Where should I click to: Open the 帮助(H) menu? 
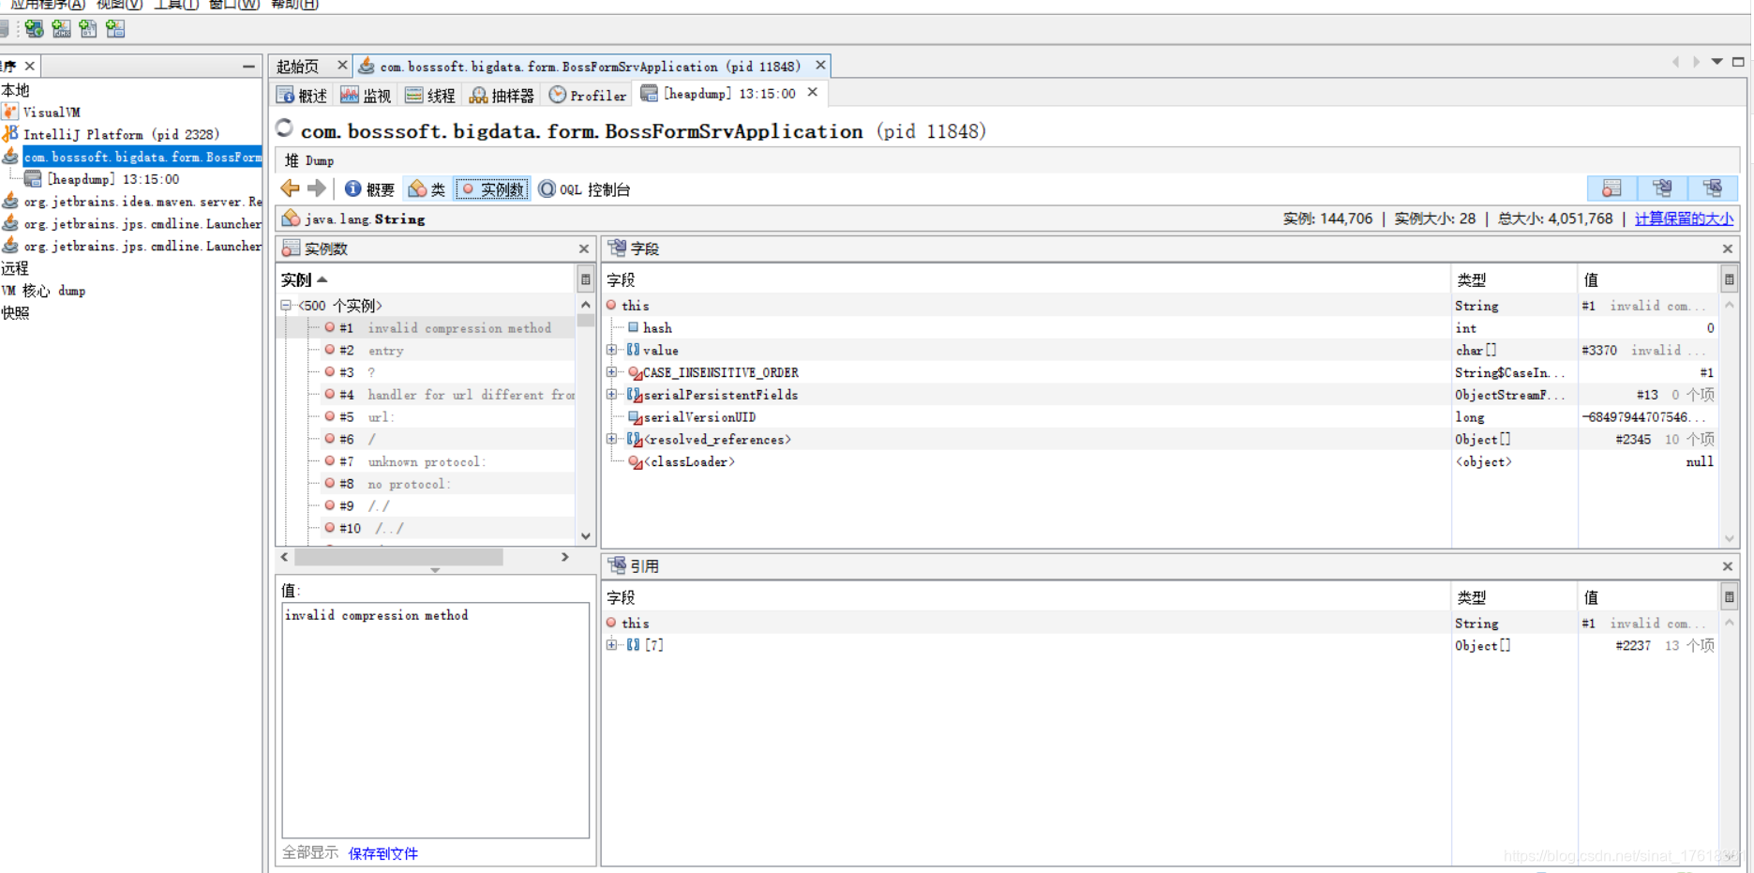click(294, 5)
